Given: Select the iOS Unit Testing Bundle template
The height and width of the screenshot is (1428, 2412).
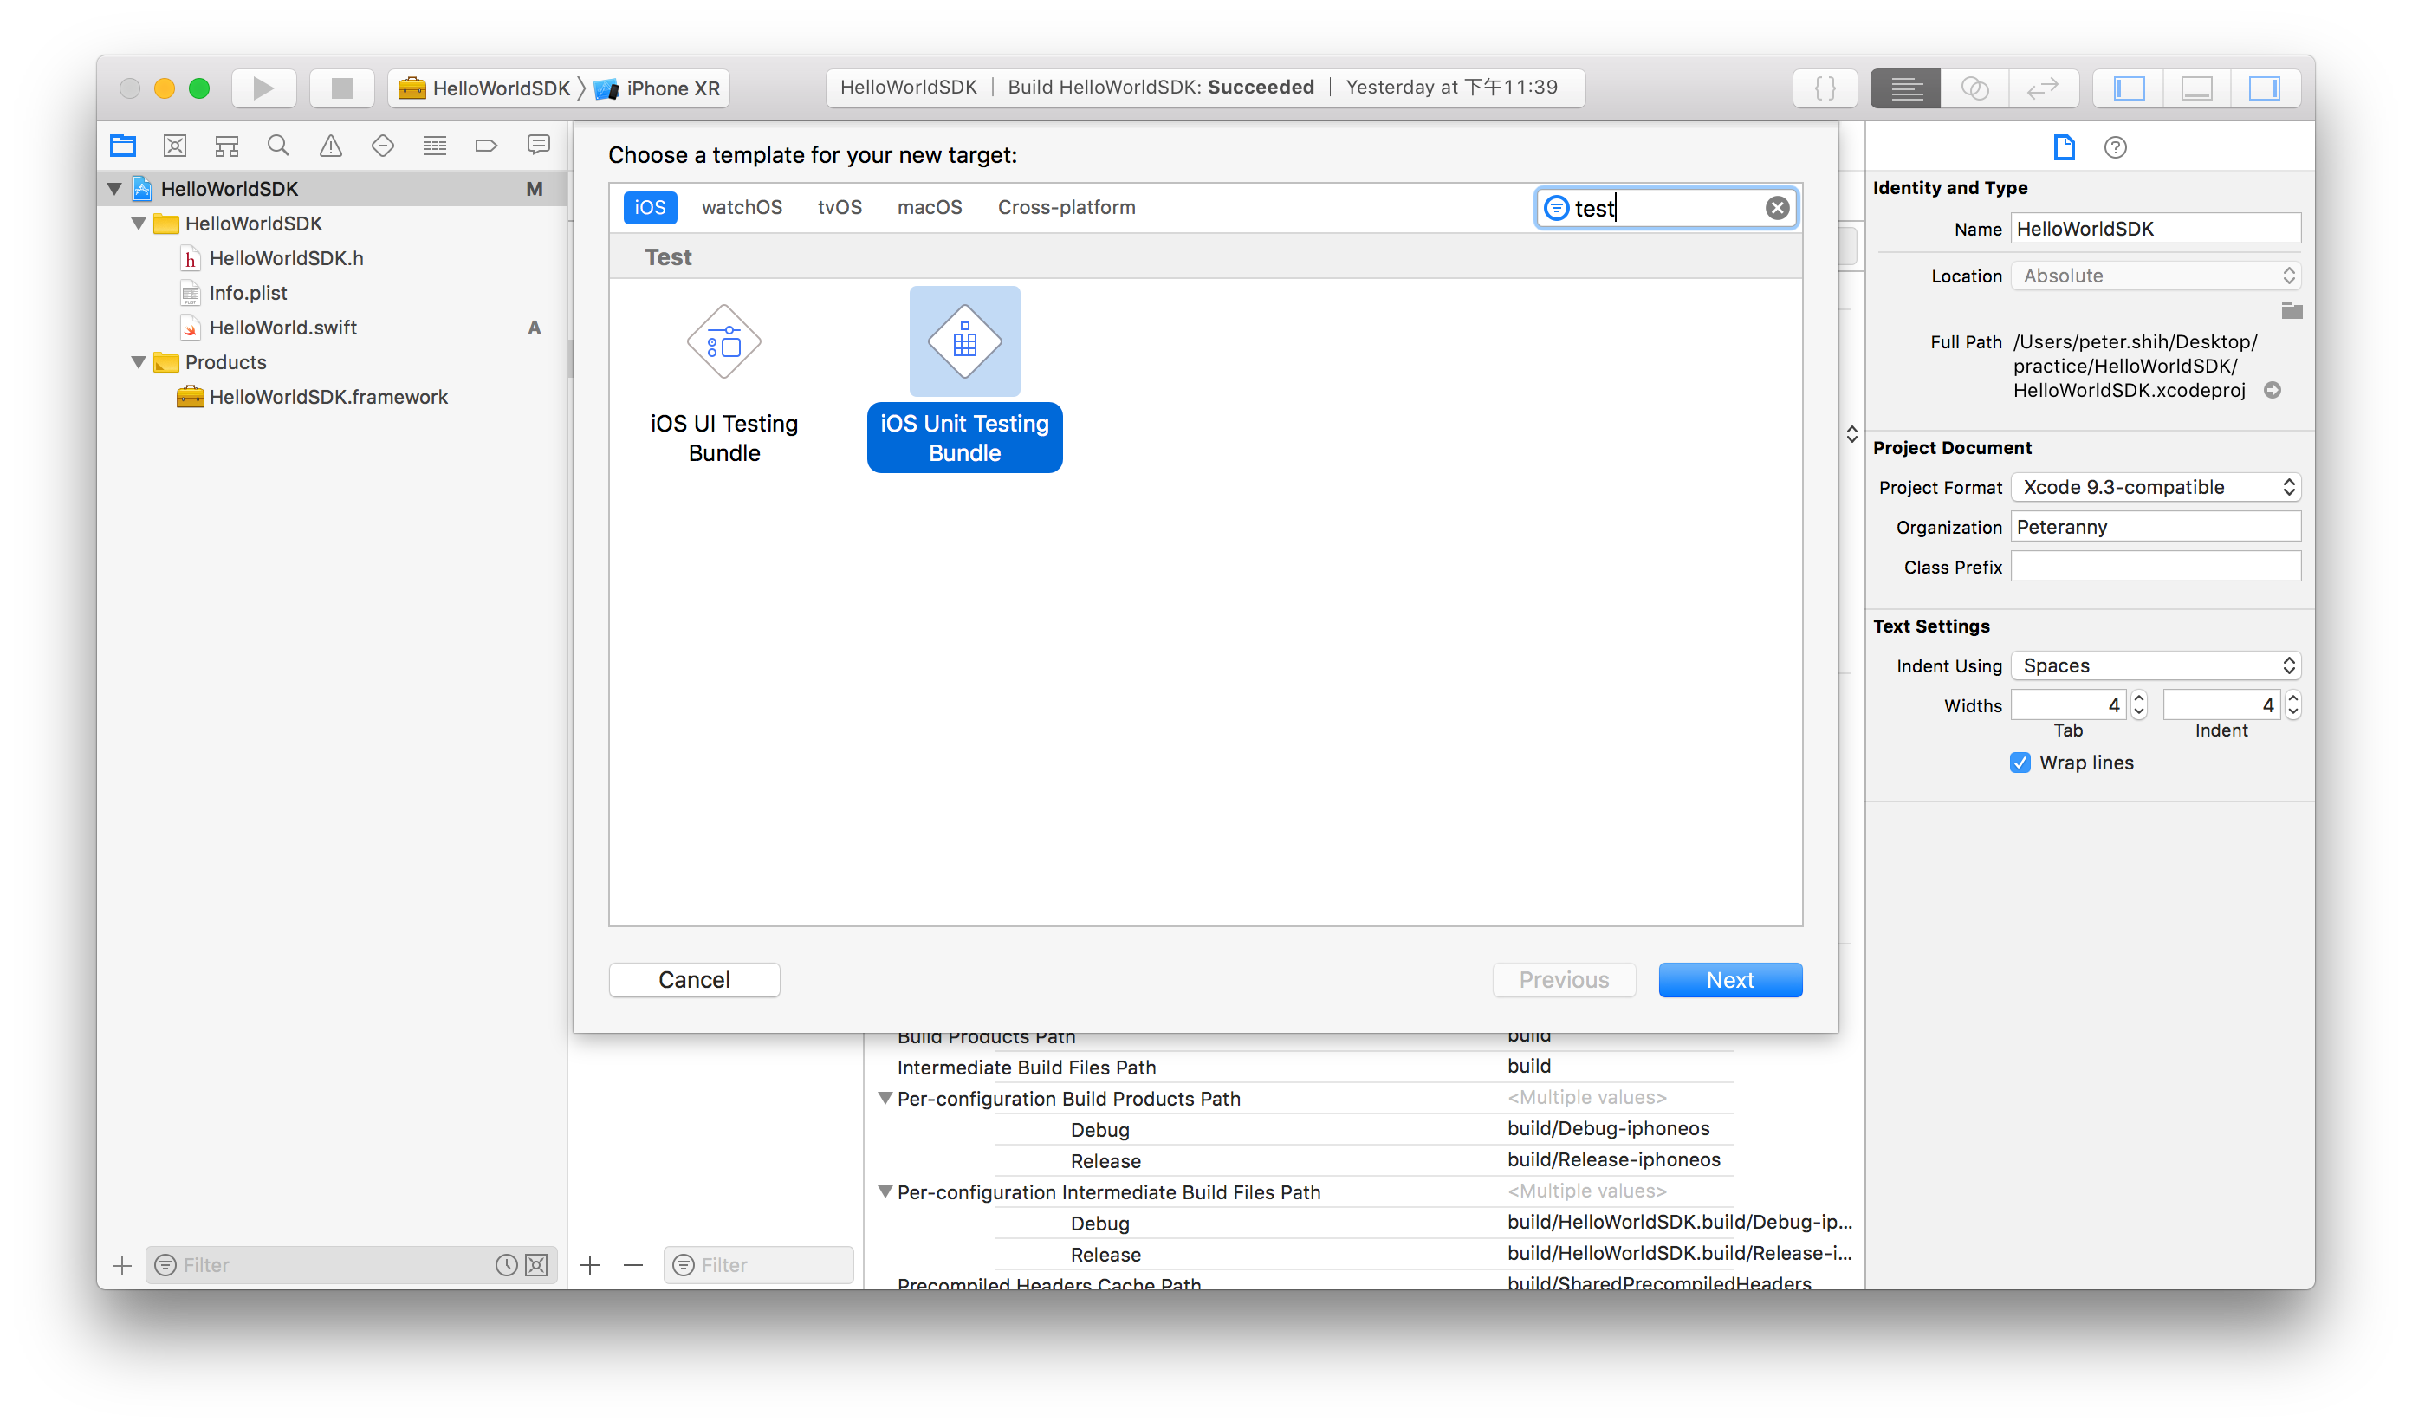Looking at the screenshot, I should (964, 380).
